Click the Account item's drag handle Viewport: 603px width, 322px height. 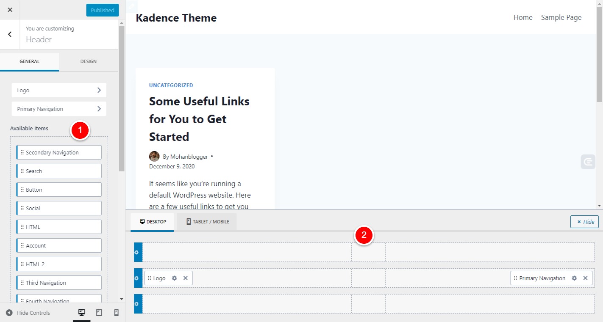22,245
